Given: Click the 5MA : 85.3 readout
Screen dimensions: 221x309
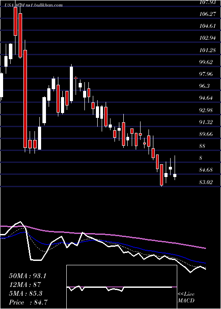Looking at the screenshot, I should pyautogui.click(x=26, y=294).
